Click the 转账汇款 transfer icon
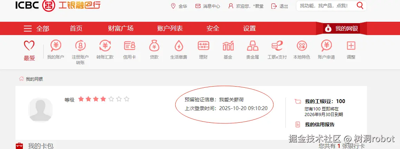 [x=105, y=46]
